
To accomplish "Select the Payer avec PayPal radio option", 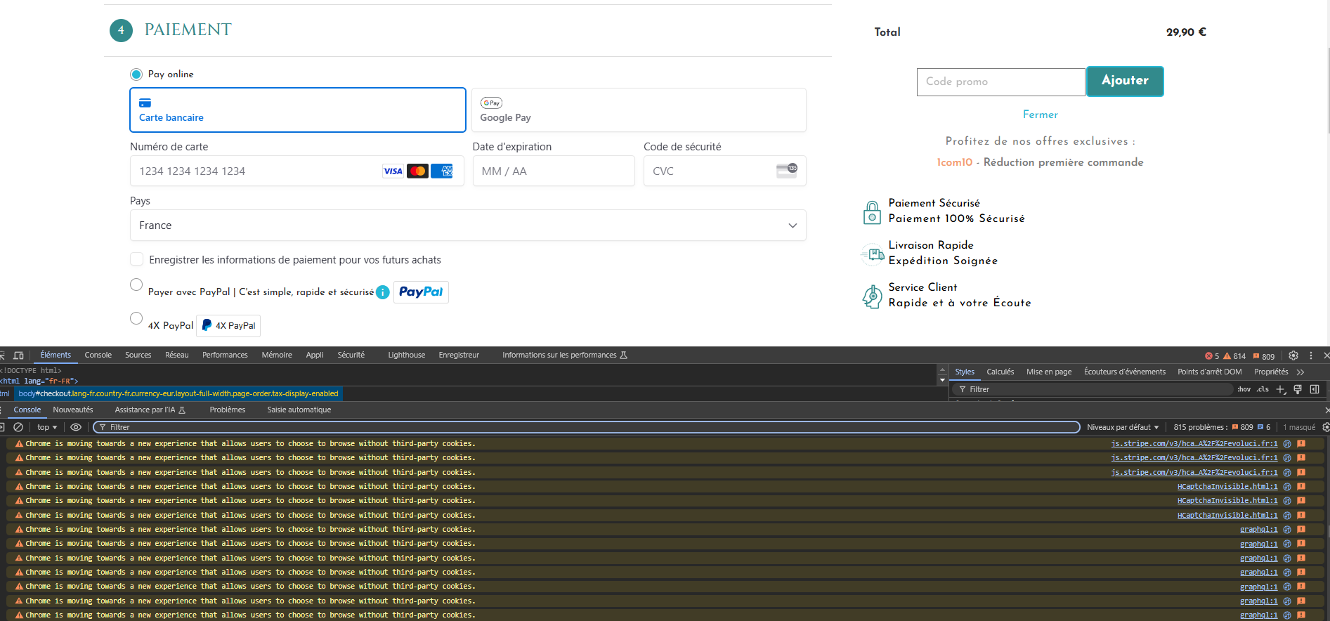I will tap(136, 285).
